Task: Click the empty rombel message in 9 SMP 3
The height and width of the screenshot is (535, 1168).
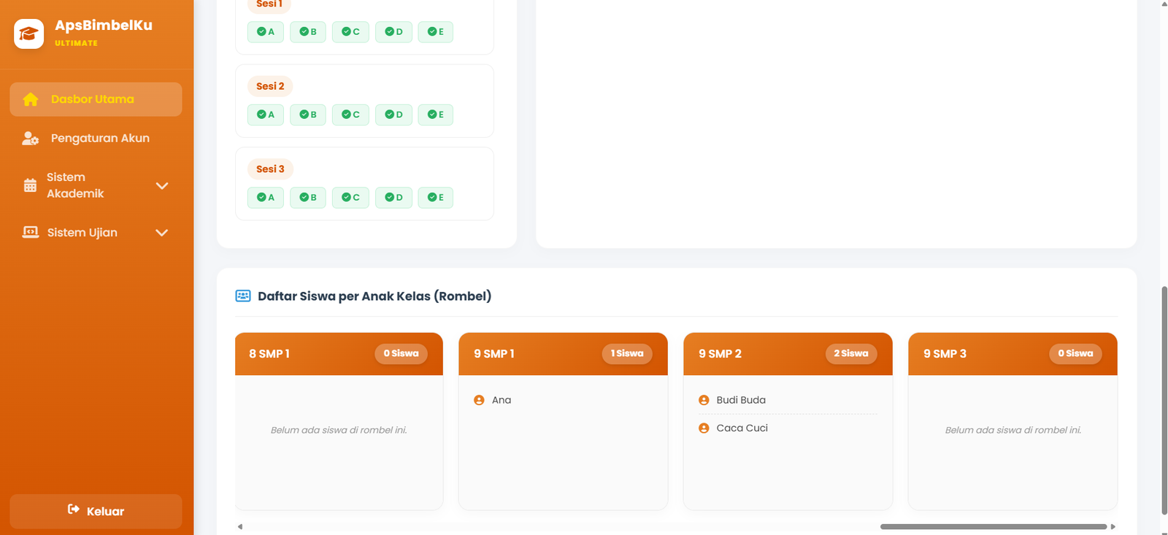Action: (x=1013, y=430)
